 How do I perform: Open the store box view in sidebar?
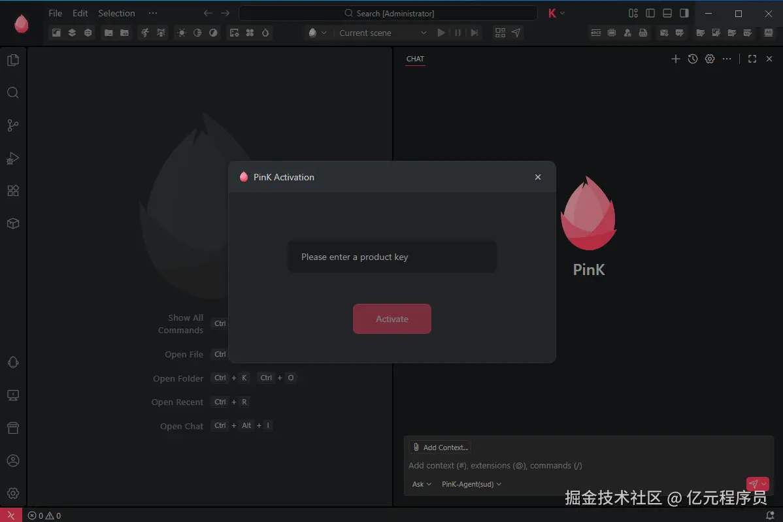pyautogui.click(x=13, y=428)
